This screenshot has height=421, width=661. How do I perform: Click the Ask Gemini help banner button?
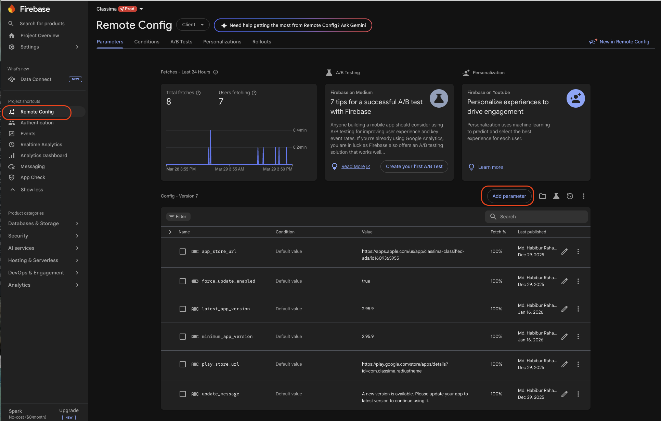pos(293,25)
